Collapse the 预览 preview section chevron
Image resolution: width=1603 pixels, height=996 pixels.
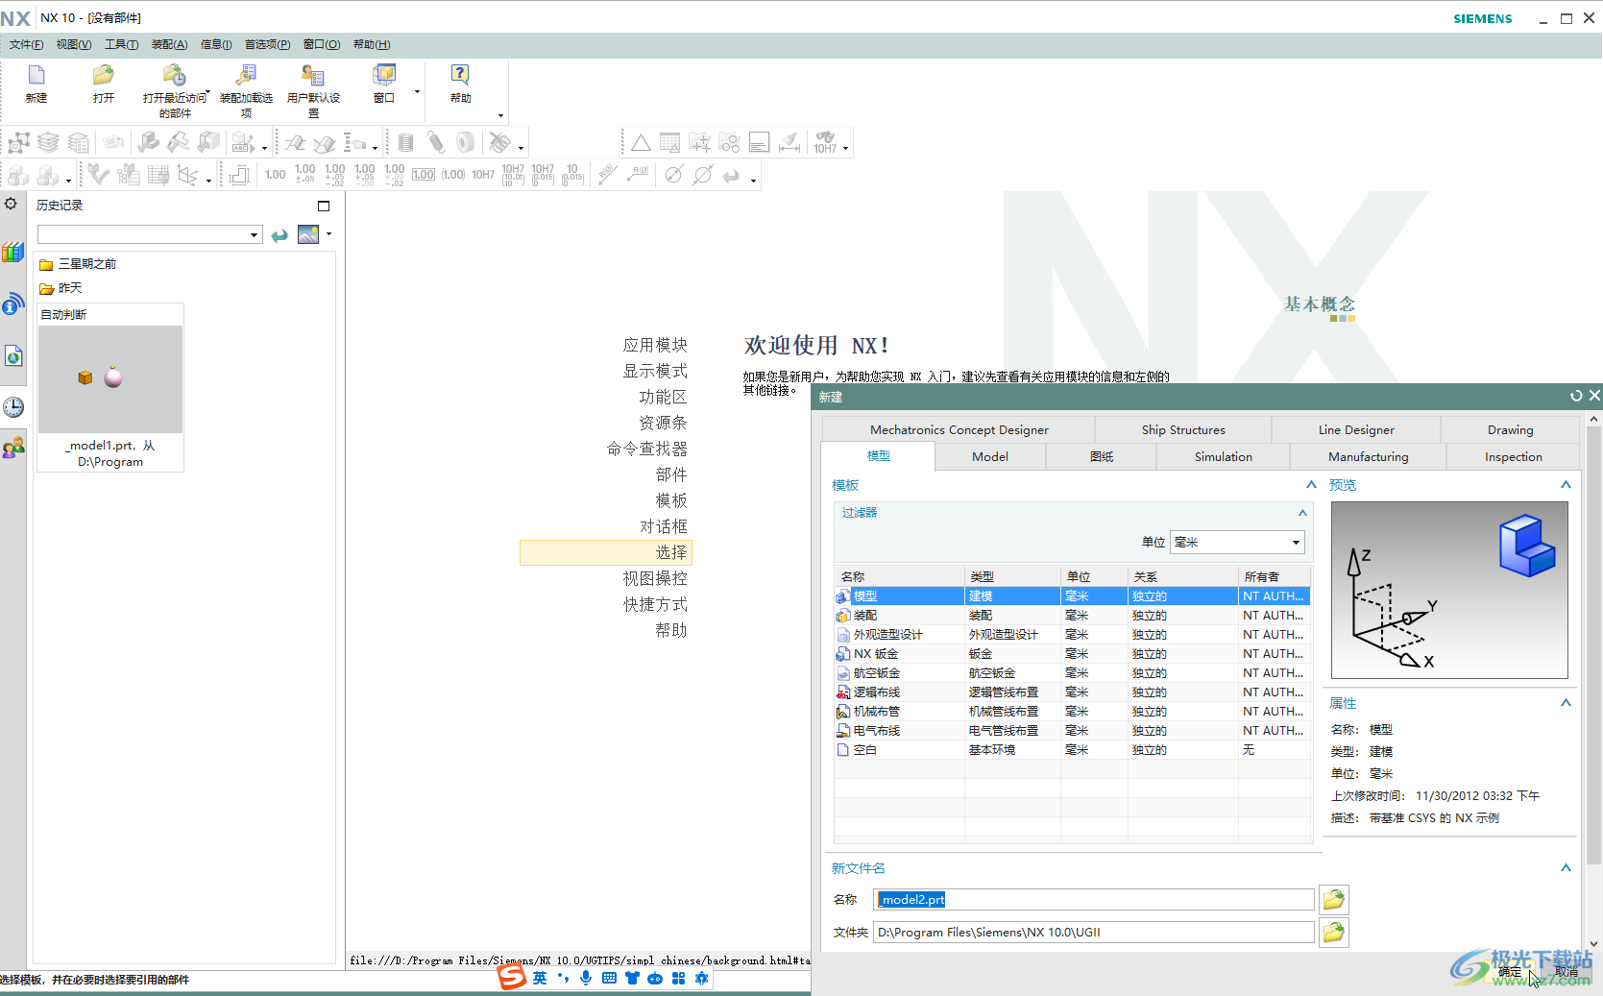pyautogui.click(x=1566, y=485)
